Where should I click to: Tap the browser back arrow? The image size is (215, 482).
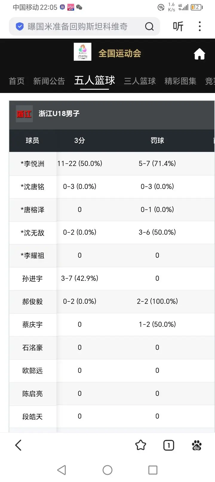pyautogui.click(x=19, y=445)
